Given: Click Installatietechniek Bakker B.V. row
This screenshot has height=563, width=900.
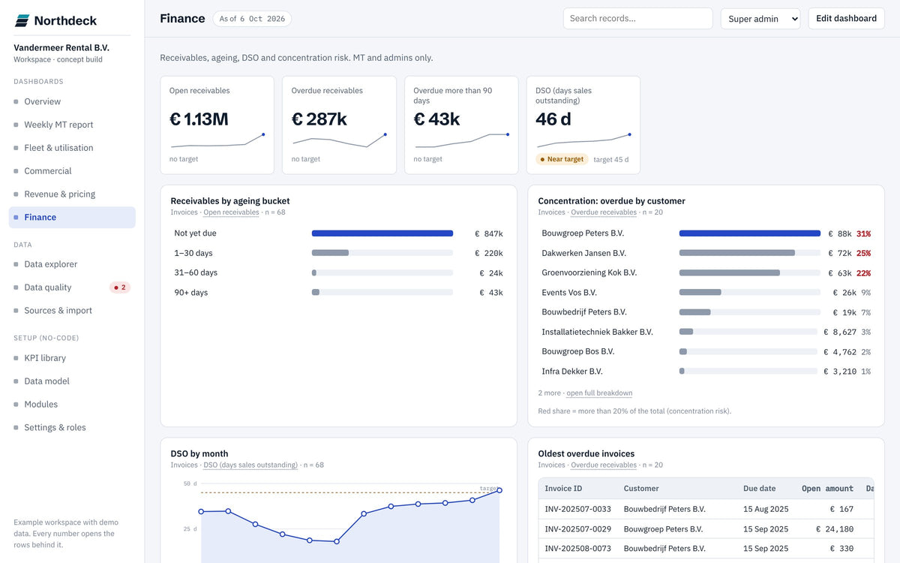Looking at the screenshot, I should pyautogui.click(x=706, y=332).
